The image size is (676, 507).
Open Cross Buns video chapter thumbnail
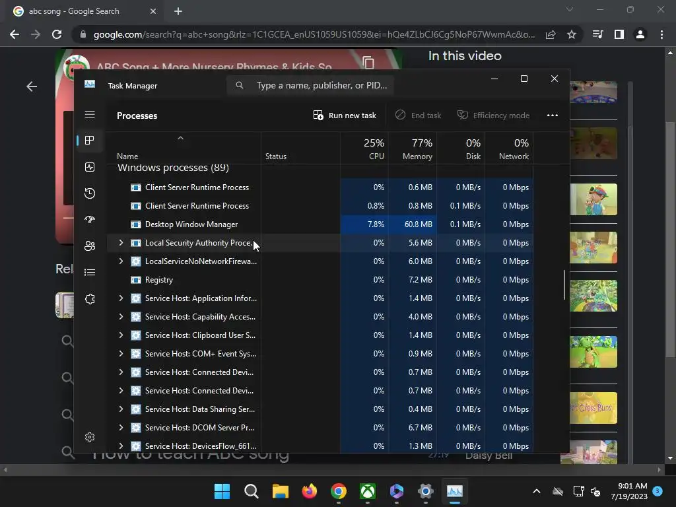(593, 408)
